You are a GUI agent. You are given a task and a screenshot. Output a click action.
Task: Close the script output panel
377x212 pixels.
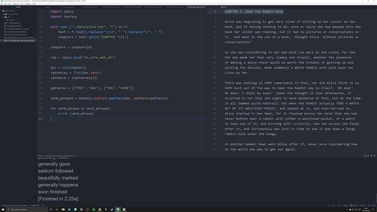tap(375, 155)
